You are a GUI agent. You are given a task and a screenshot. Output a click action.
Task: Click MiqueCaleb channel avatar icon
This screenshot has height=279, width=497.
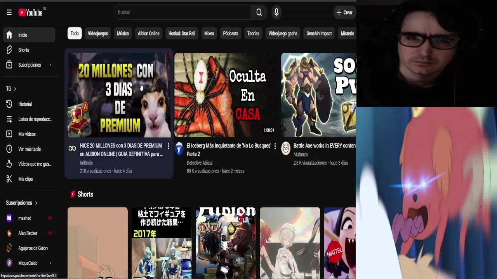click(x=9, y=263)
